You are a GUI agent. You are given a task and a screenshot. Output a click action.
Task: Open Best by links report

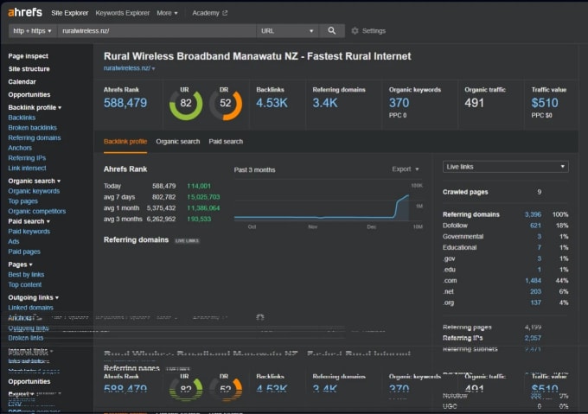[26, 275]
